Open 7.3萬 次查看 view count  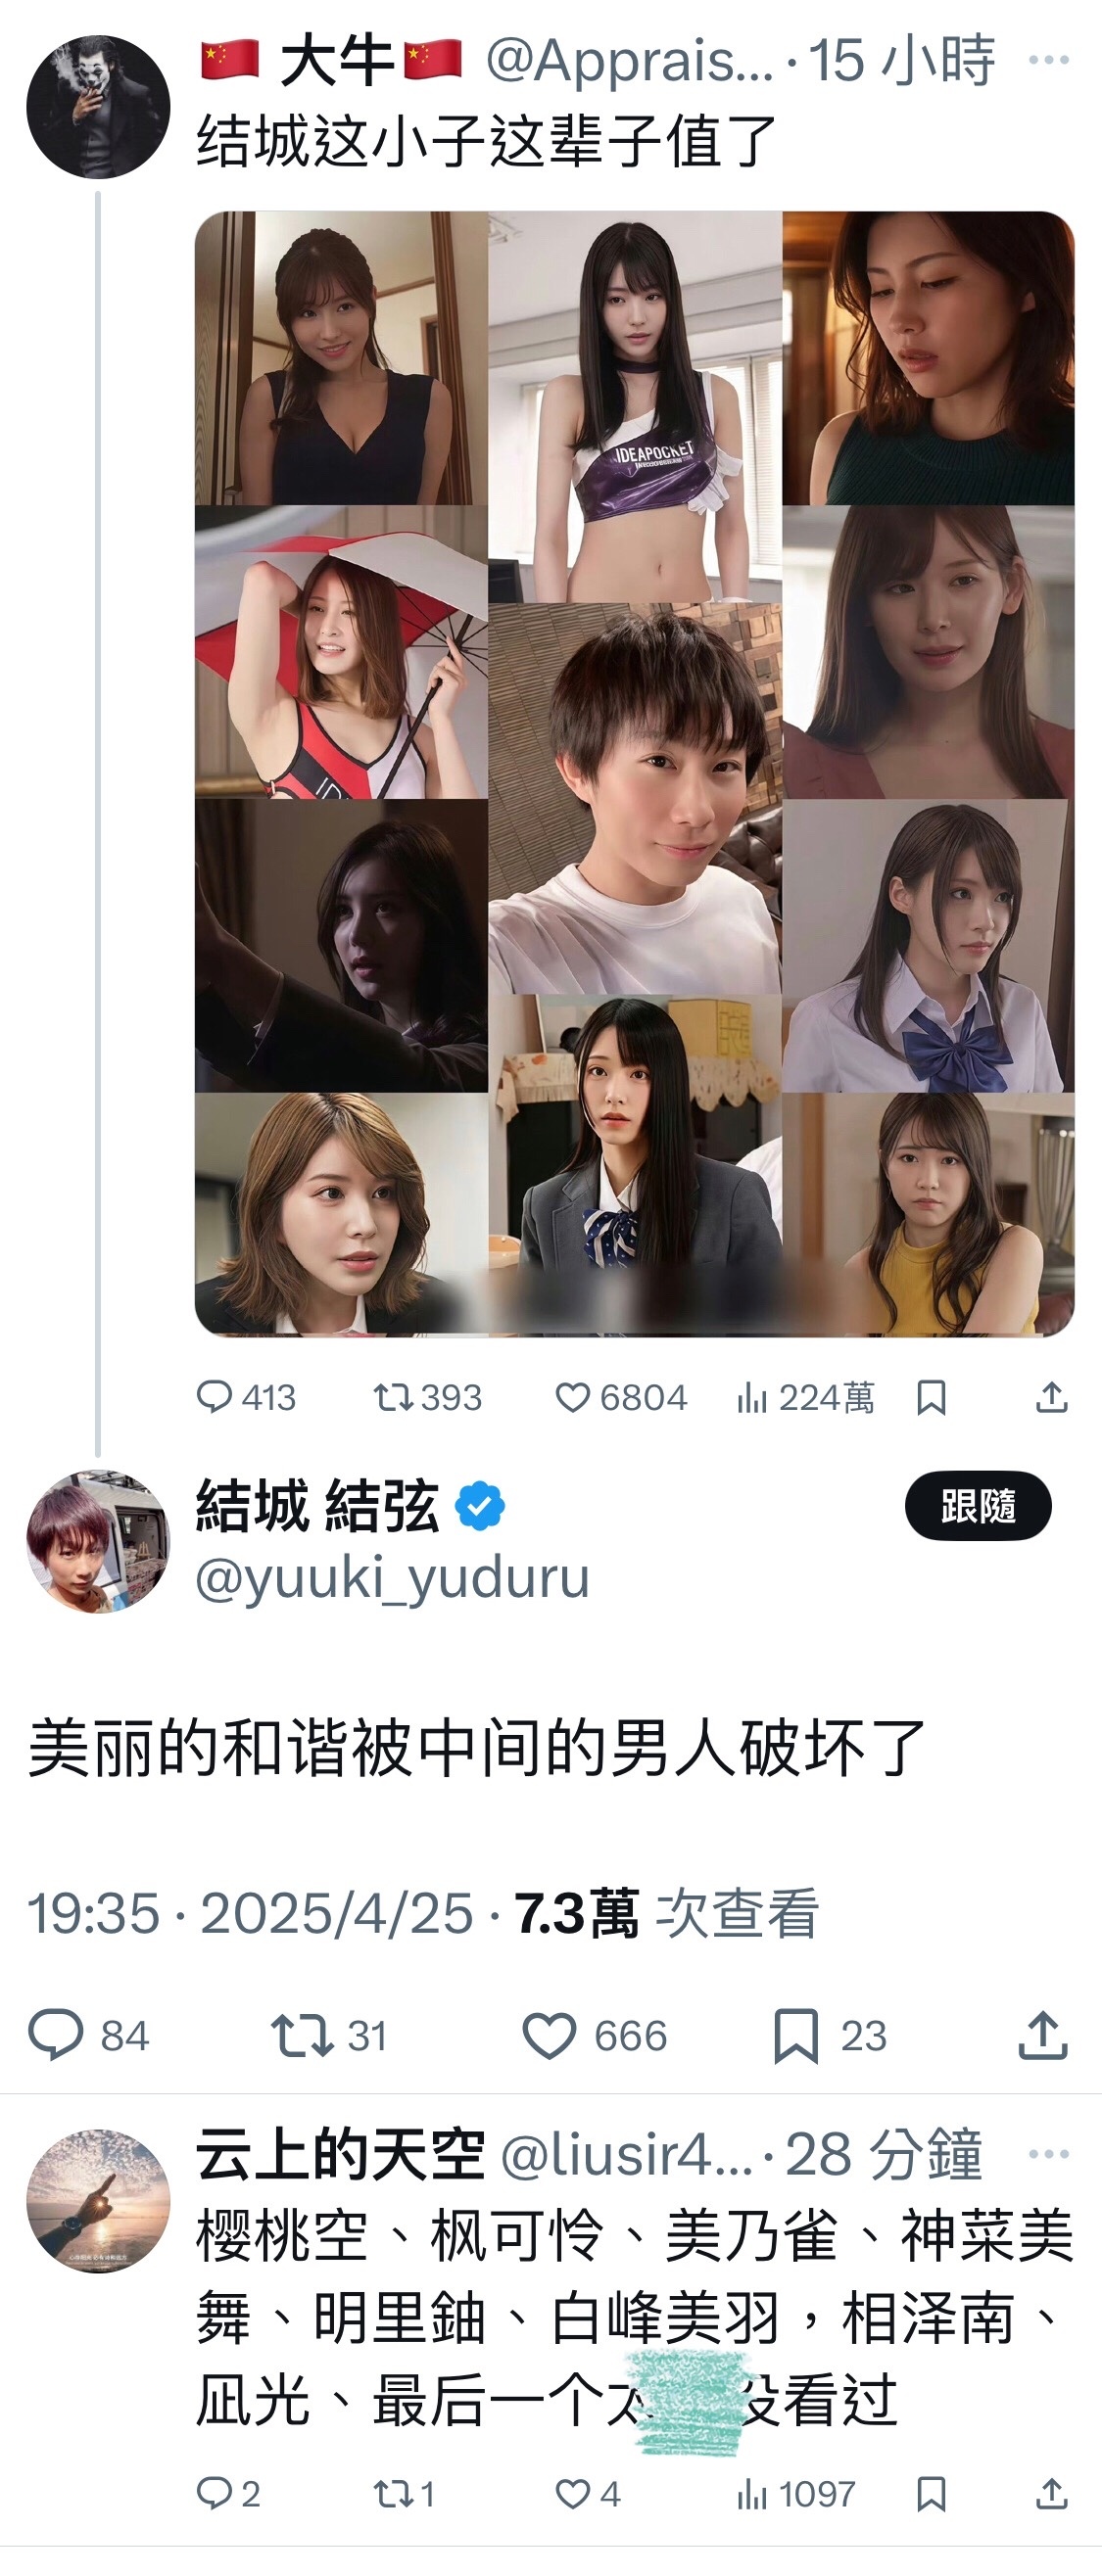click(x=667, y=1913)
